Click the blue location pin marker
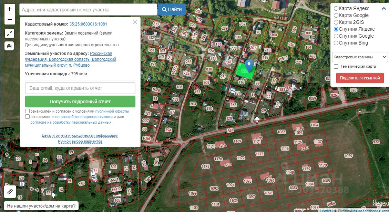The image size is (389, 212). (249, 65)
